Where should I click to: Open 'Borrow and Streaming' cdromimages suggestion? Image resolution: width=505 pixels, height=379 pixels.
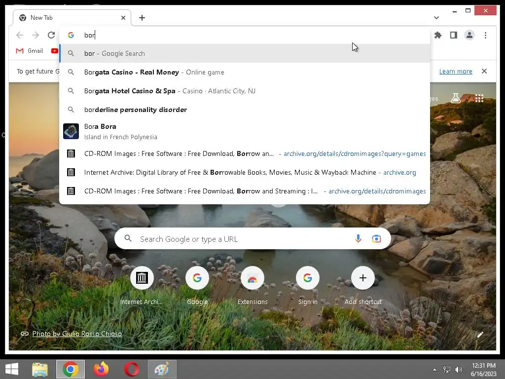click(245, 191)
